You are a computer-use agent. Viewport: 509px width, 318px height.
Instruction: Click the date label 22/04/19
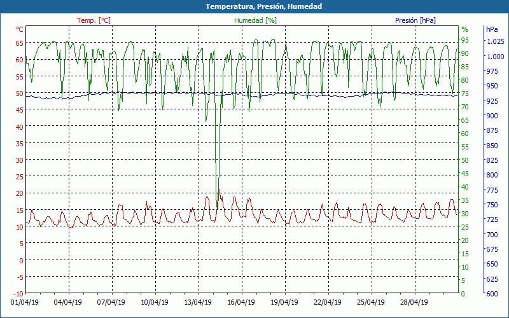tap(328, 303)
